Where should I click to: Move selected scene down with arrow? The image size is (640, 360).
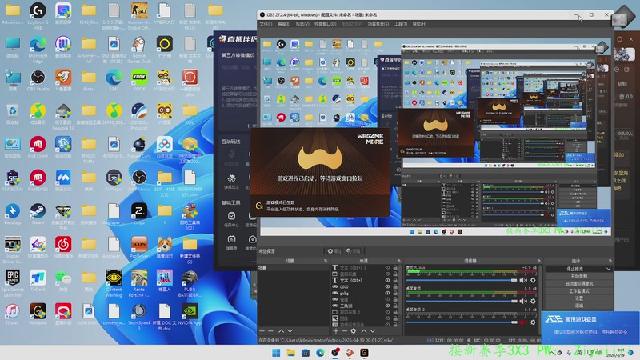291,330
